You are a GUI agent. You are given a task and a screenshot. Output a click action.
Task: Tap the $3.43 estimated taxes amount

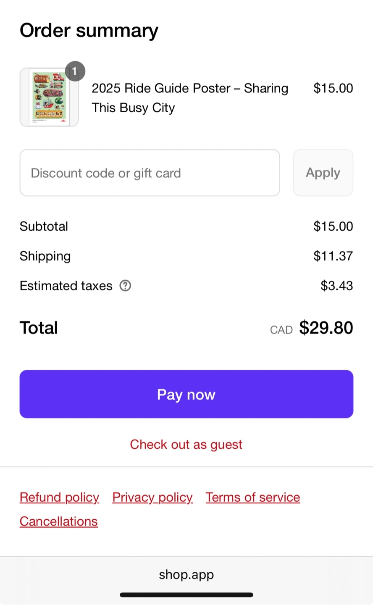[x=336, y=286]
